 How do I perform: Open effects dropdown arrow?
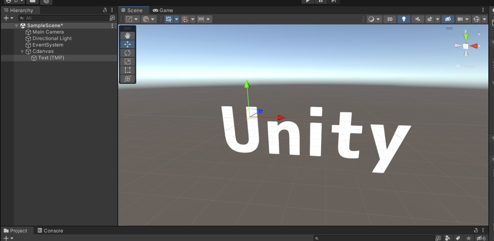click(x=438, y=19)
